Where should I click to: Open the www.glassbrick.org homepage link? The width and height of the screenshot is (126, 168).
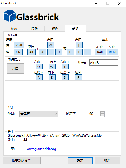coord(41,149)
